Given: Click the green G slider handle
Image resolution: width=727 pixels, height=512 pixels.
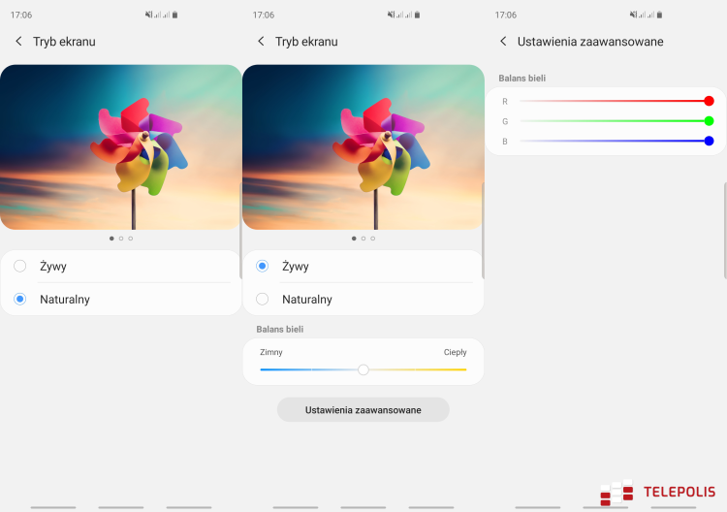Looking at the screenshot, I should (709, 121).
